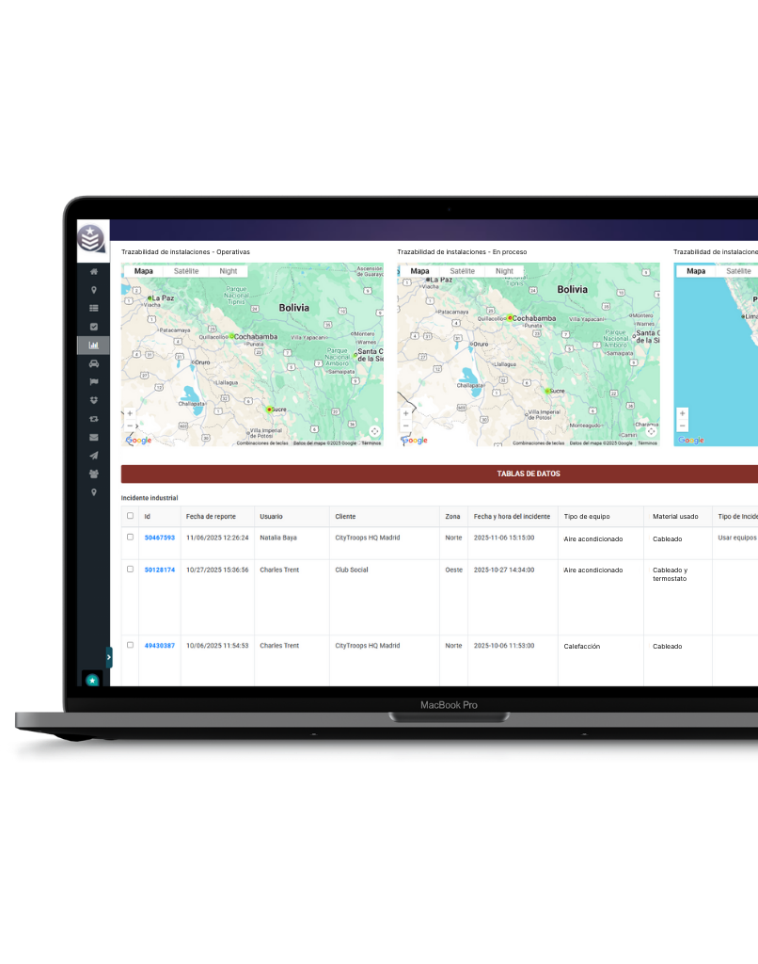This screenshot has width=758, height=964.
Task: Zoom out on the En proceso map
Action: coord(406,426)
